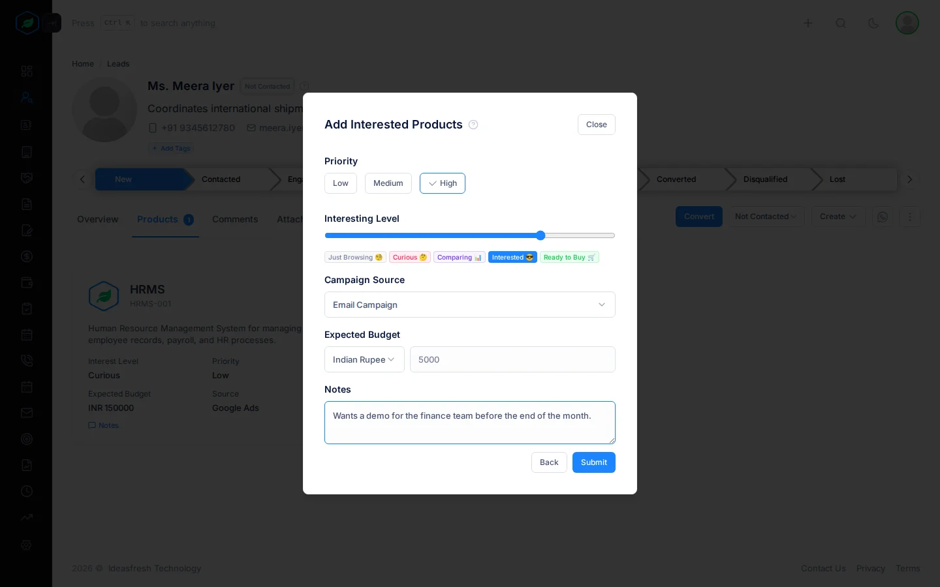The width and height of the screenshot is (940, 587).
Task: Click the search magnifier icon in top bar
Action: click(841, 23)
